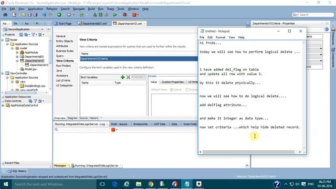Click the Open folder toolbar icon
The height and width of the screenshot is (189, 336).
tap(24, 15)
